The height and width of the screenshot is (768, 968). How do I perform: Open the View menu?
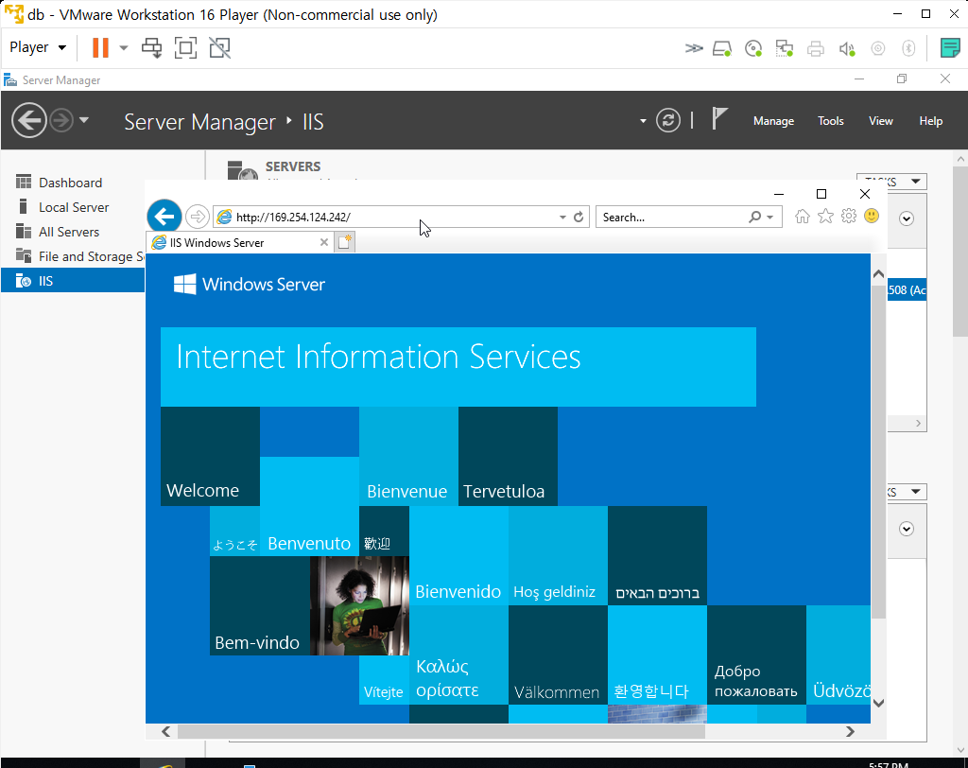880,121
